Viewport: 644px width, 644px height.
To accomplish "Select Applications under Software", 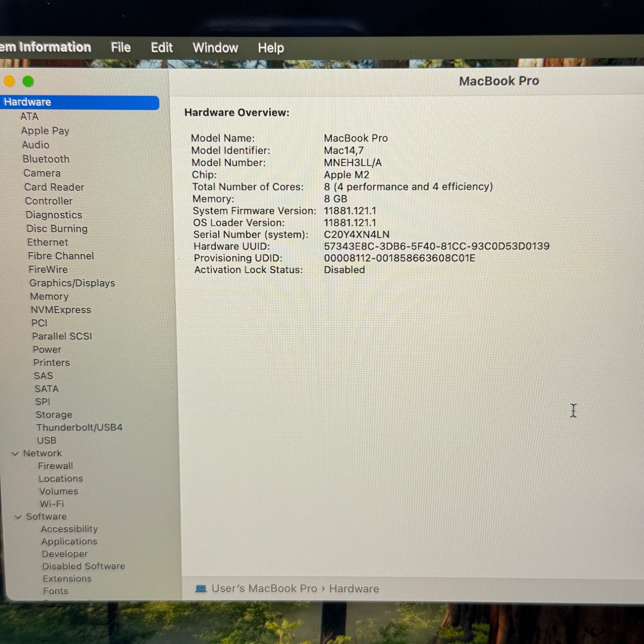I will pos(70,541).
